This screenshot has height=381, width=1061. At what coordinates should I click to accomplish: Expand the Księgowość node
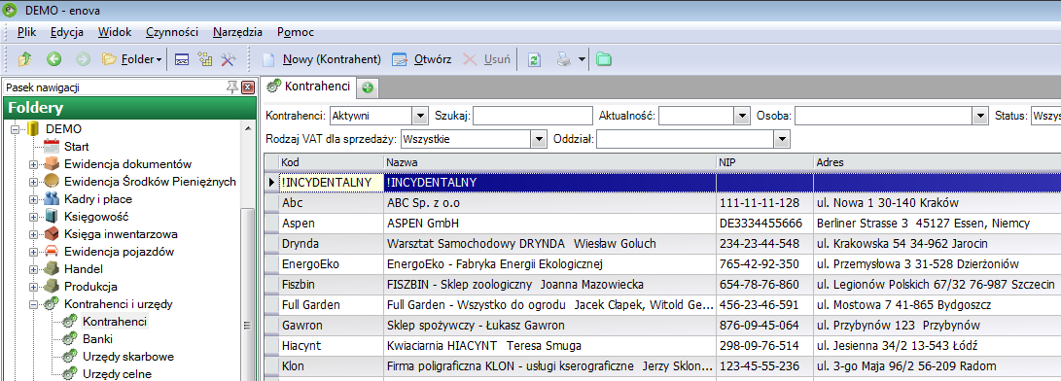(33, 217)
